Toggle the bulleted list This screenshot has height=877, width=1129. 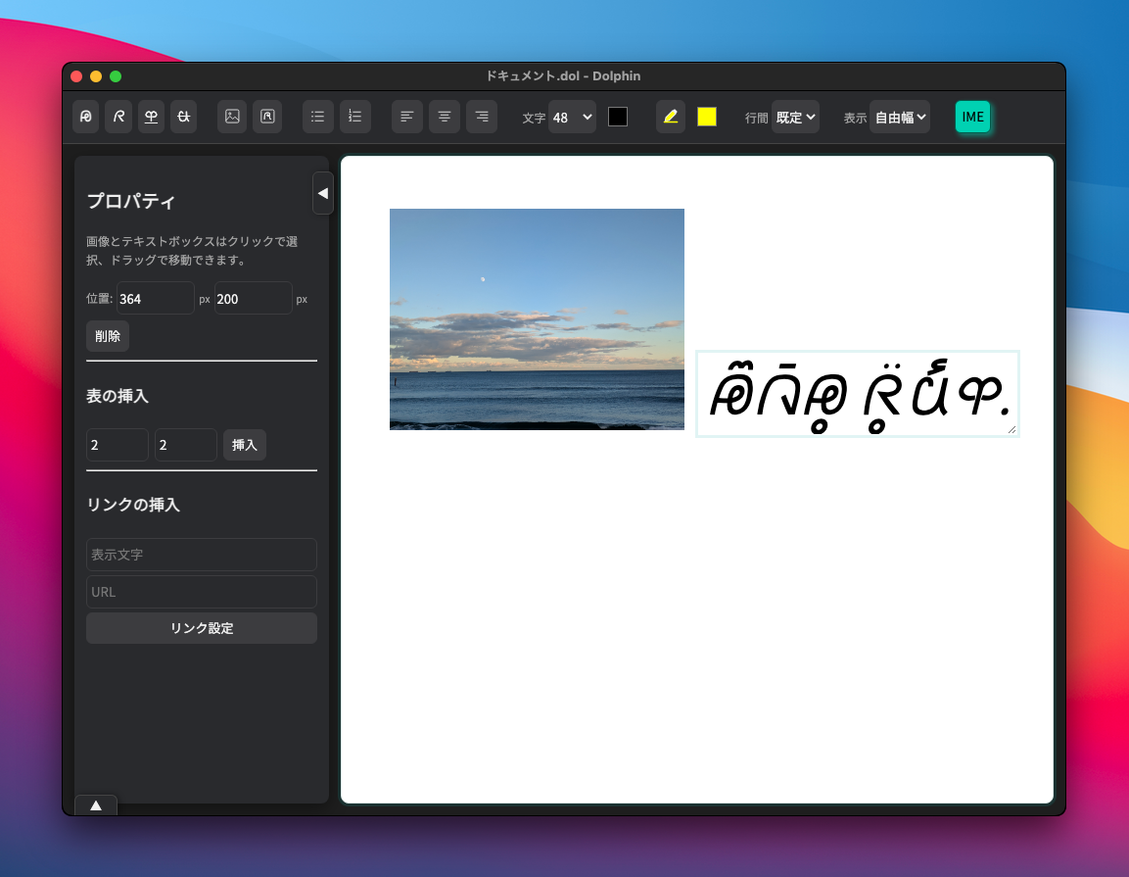[317, 117]
